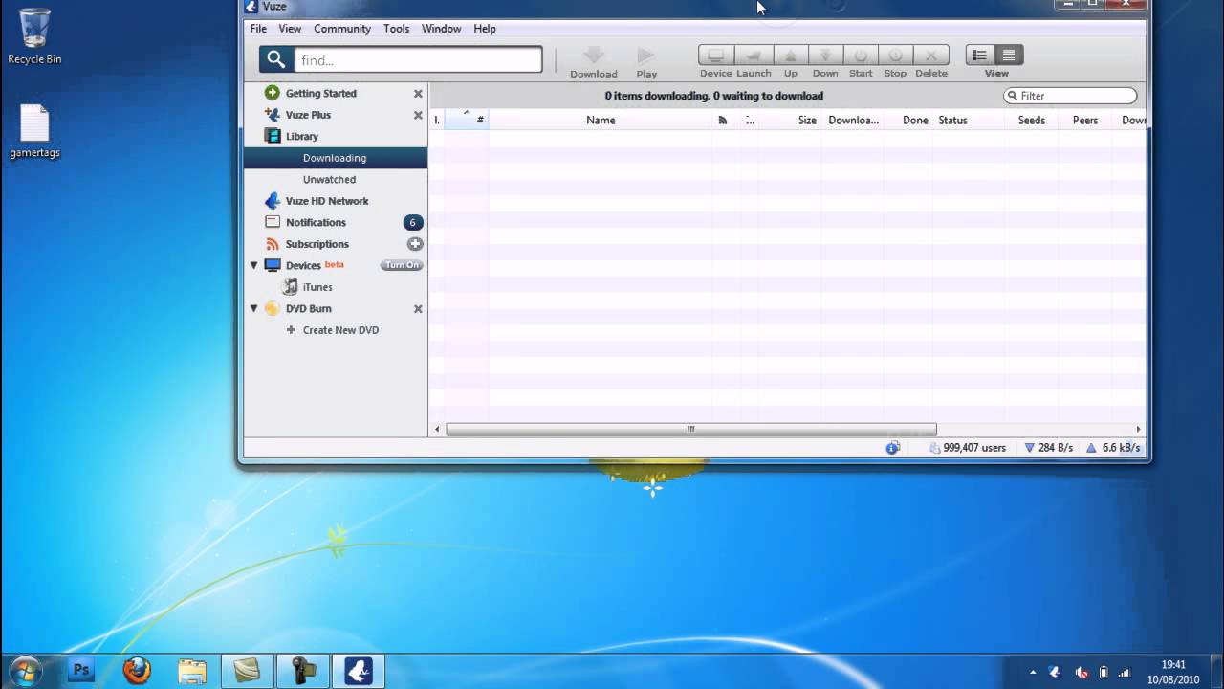Click the 284 B/s download speed indicator

pos(1049,448)
